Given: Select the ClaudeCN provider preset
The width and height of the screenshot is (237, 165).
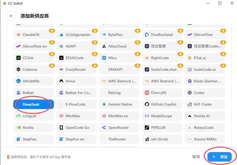Looking at the screenshot, I should pos(34,35).
